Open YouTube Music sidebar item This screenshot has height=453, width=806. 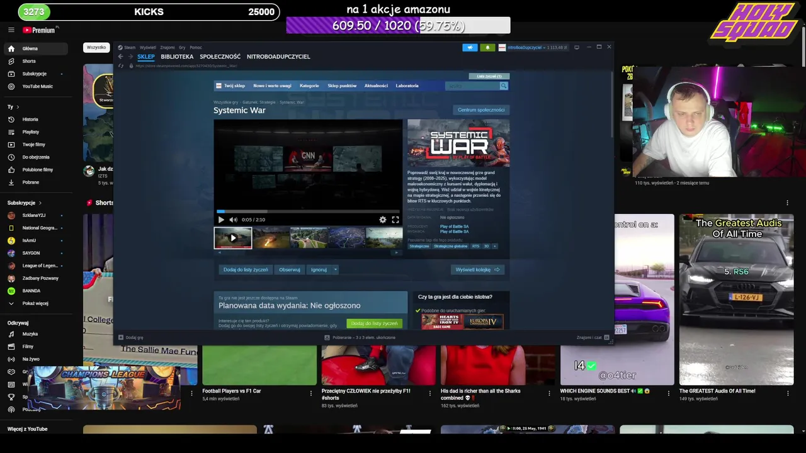(x=35, y=86)
